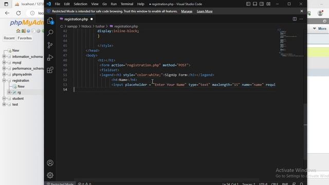Expand the information_schema database node

(4, 57)
